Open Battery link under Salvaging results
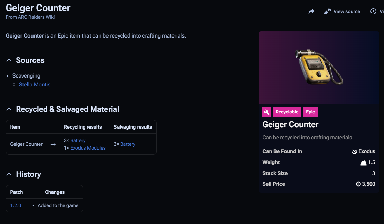This screenshot has height=224, width=384. 128,144
